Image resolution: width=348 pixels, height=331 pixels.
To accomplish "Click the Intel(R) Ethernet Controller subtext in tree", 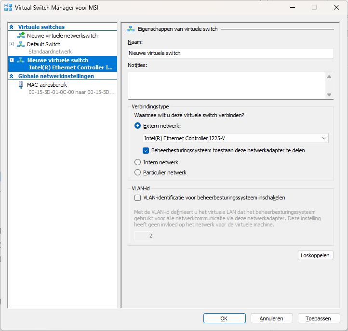I will coord(70,67).
